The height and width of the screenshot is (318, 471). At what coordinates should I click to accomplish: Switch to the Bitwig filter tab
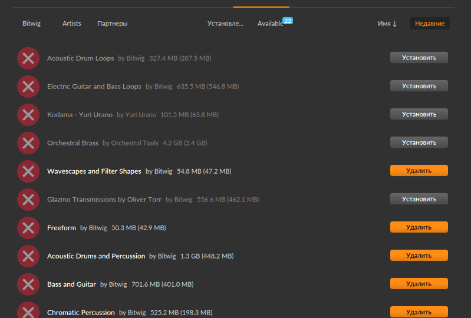(x=31, y=24)
